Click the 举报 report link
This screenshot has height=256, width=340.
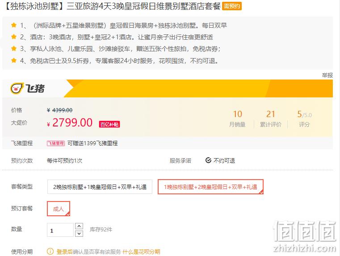point(327,75)
